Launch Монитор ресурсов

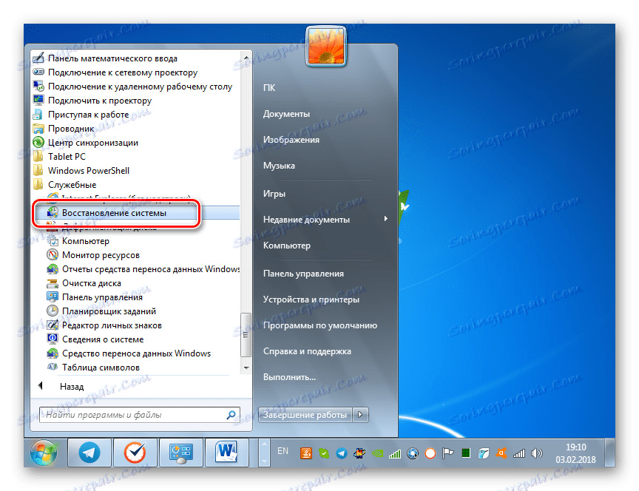coord(101,255)
